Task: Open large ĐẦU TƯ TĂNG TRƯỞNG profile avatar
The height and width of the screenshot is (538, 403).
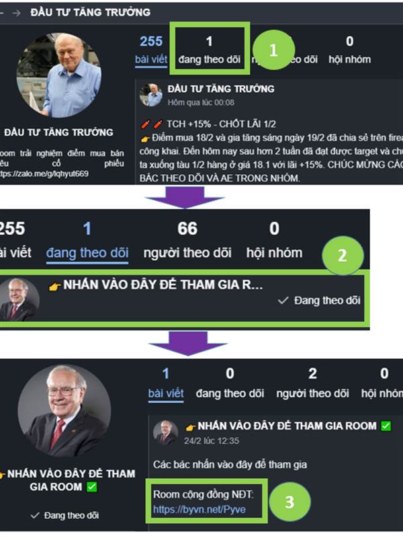Action: [59, 75]
